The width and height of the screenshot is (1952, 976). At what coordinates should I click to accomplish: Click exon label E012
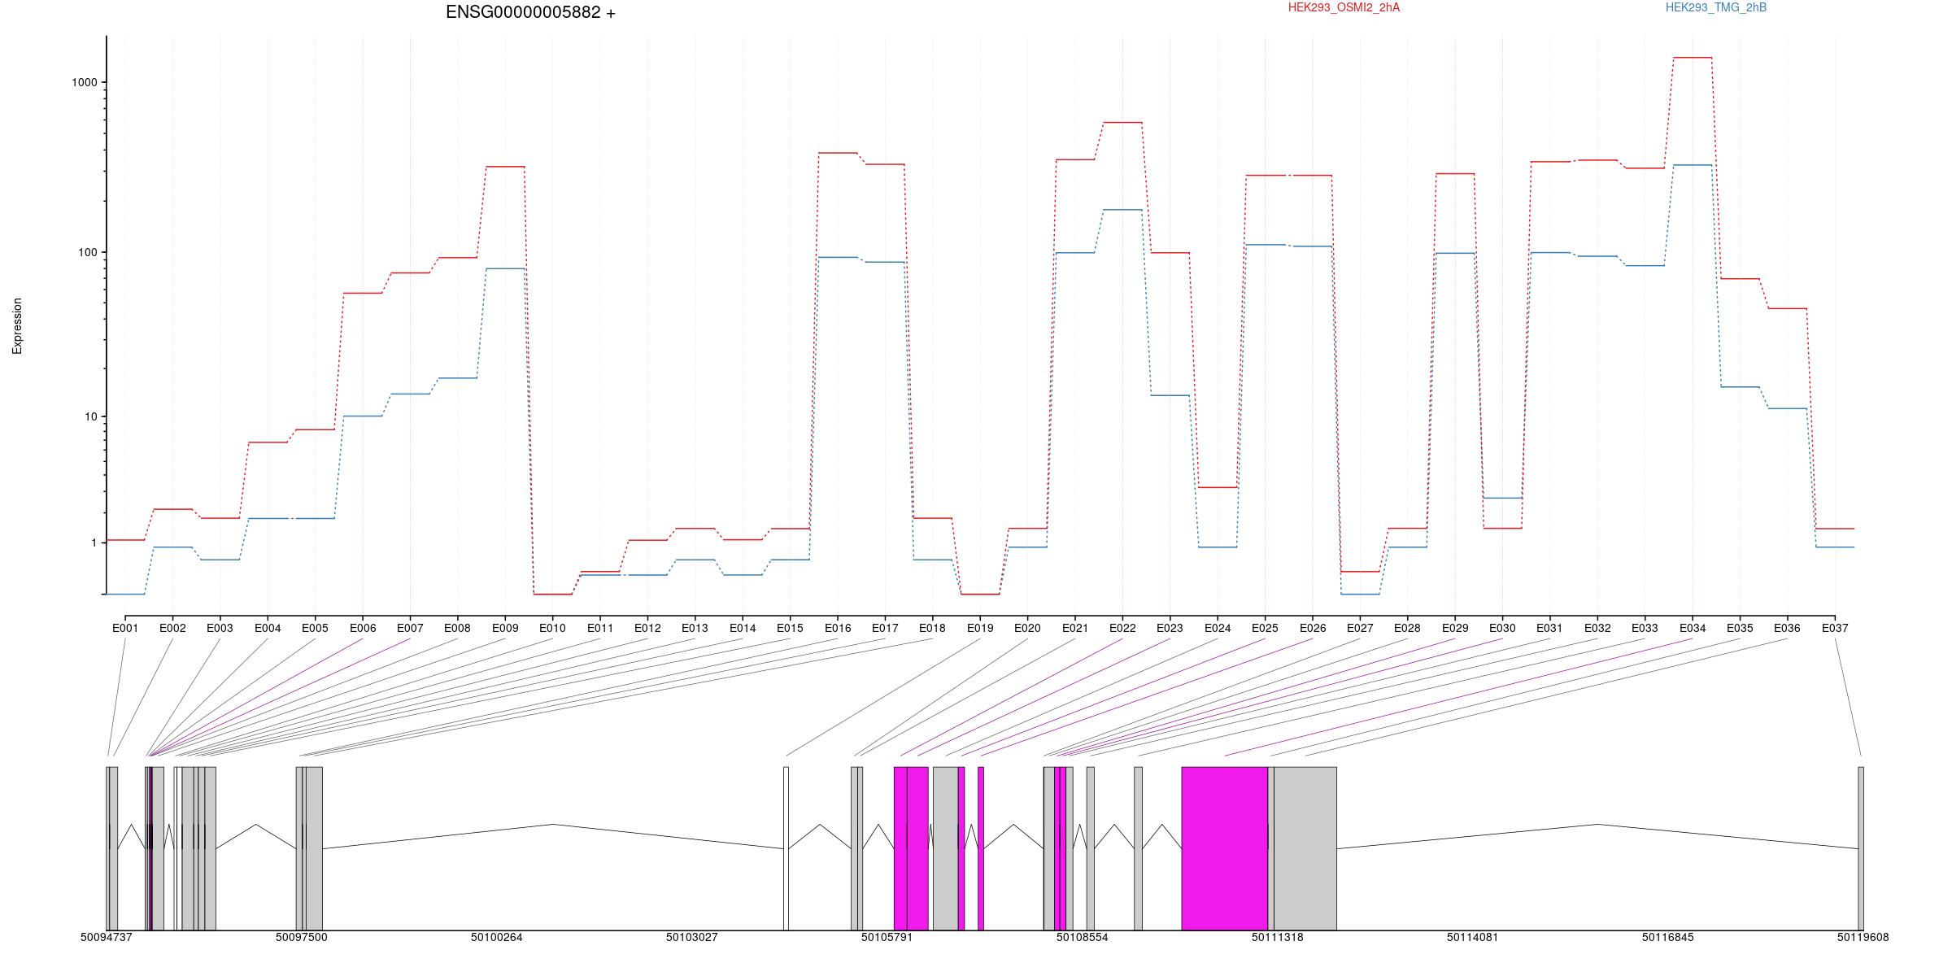pyautogui.click(x=647, y=628)
